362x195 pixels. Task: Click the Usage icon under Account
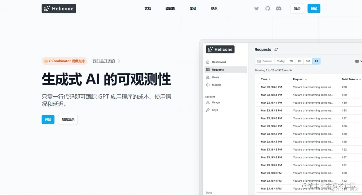click(208, 102)
